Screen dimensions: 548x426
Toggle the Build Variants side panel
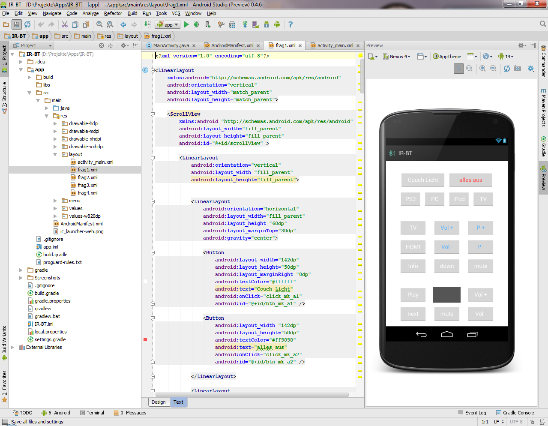click(x=4, y=343)
